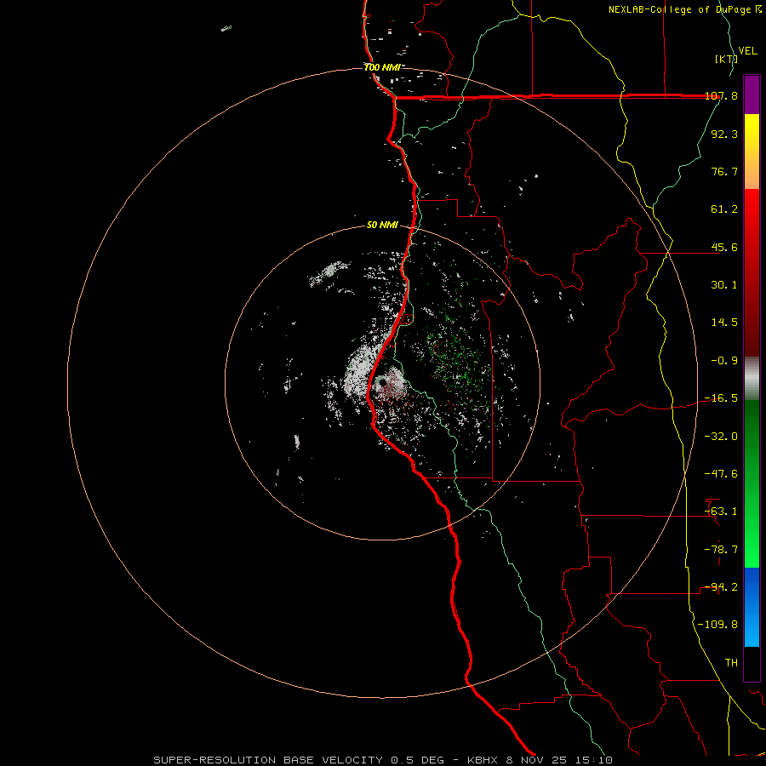Click the 76.7 legend value

click(x=724, y=171)
